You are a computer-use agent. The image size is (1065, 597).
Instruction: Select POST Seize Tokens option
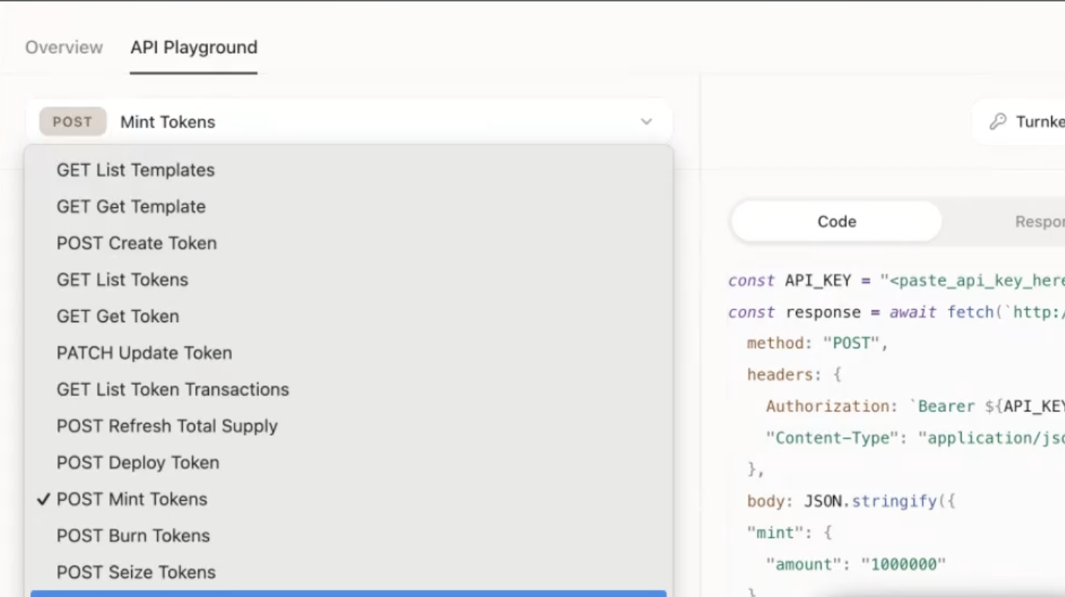pos(136,573)
